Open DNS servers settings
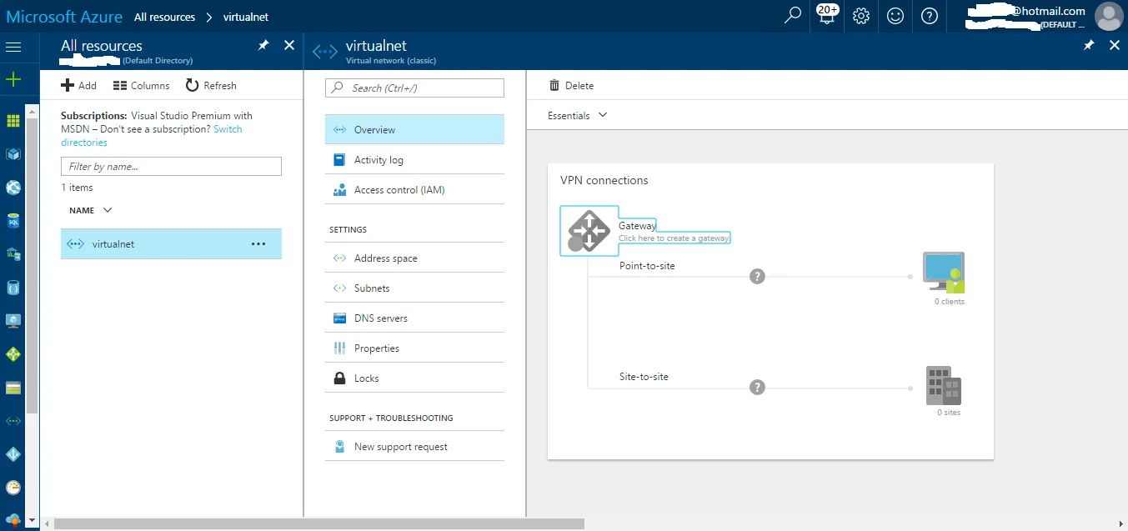Image resolution: width=1128 pixels, height=531 pixels. click(x=414, y=318)
